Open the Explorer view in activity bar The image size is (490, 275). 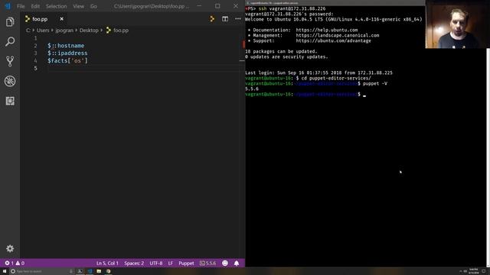(x=10, y=22)
